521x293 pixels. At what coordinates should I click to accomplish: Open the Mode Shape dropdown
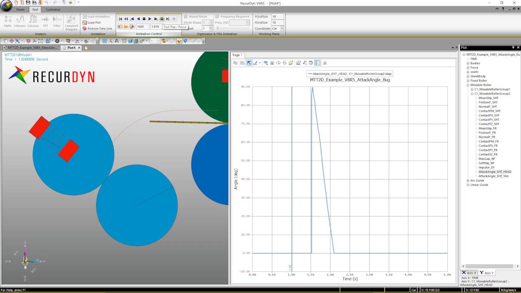(x=210, y=22)
